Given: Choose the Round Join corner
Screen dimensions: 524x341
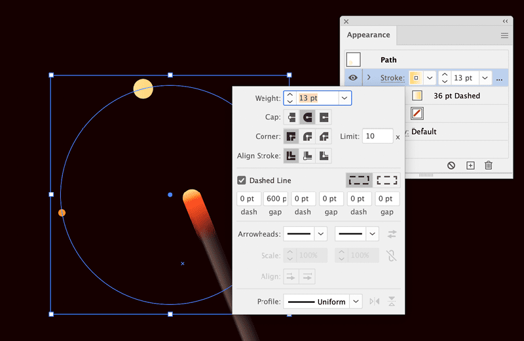Looking at the screenshot, I should [x=307, y=136].
